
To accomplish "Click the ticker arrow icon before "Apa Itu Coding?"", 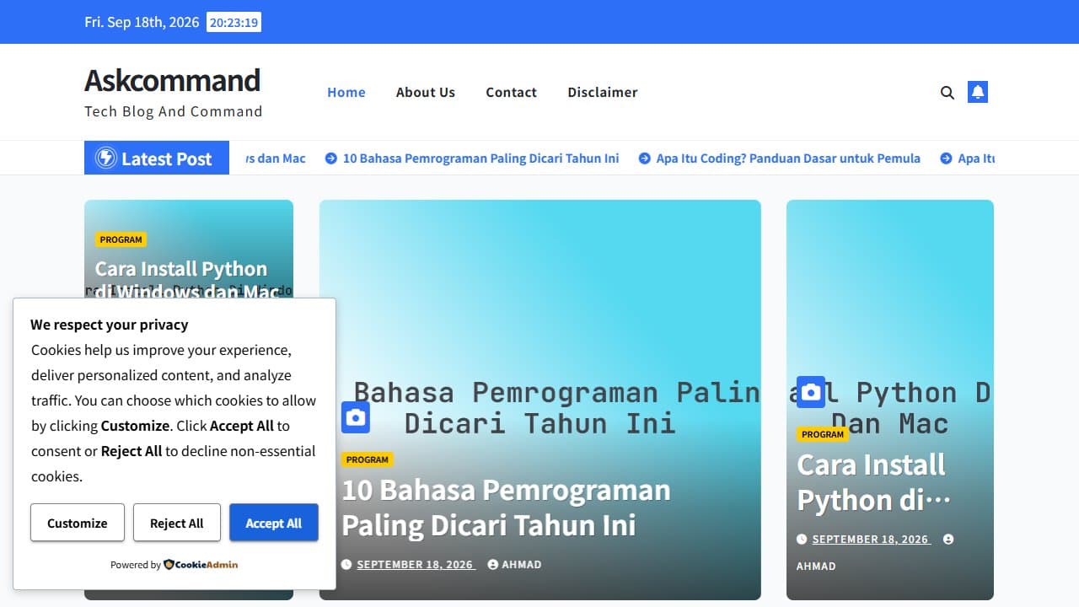I will 645,158.
